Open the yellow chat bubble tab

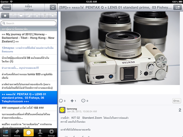coord(28,133)
